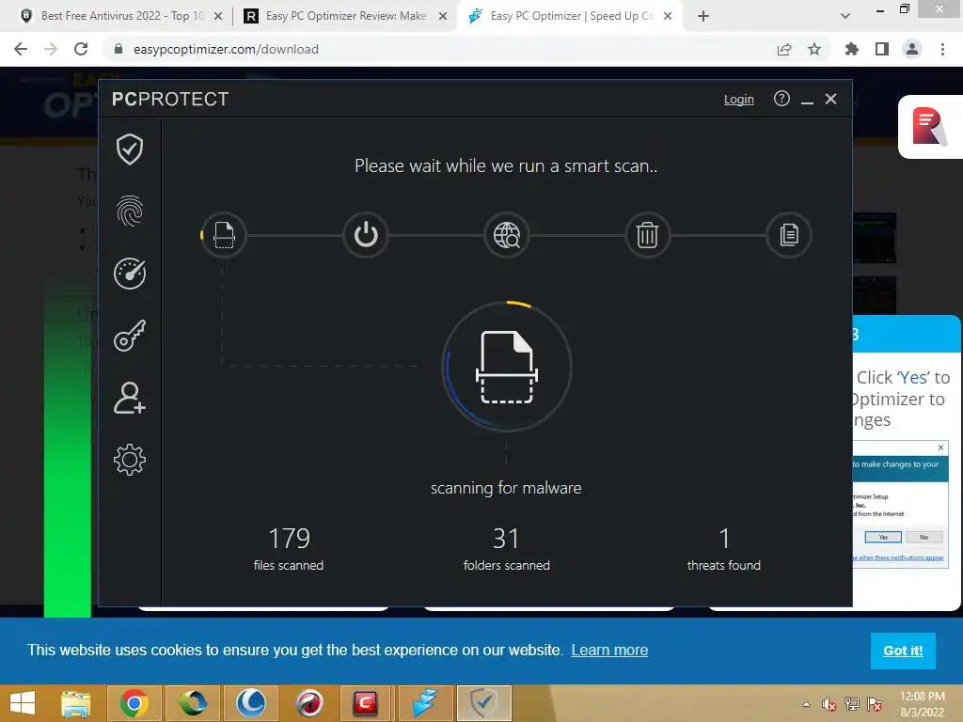This screenshot has width=963, height=722.
Task: Toggle the browser side panel
Action: [882, 49]
